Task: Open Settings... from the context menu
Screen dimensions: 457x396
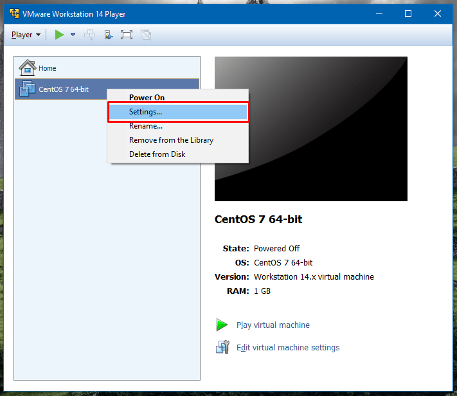Action: pyautogui.click(x=178, y=112)
